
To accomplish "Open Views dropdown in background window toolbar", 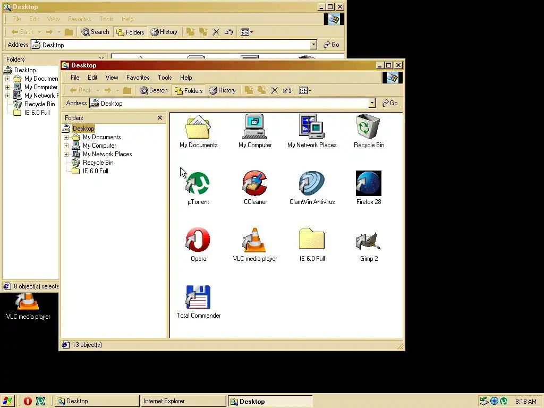I will click(246, 32).
